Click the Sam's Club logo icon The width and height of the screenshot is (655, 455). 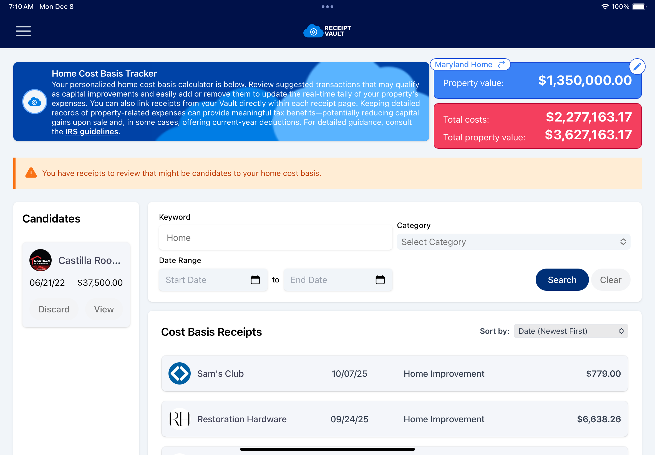(x=179, y=373)
